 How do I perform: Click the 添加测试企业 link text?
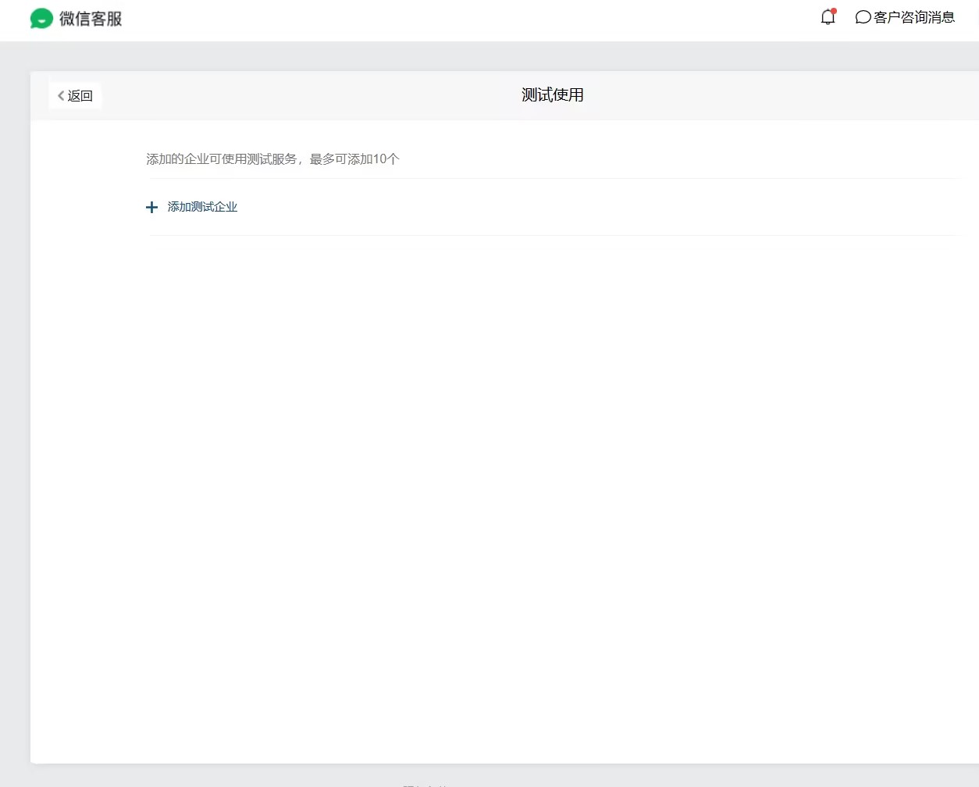pyautogui.click(x=202, y=207)
